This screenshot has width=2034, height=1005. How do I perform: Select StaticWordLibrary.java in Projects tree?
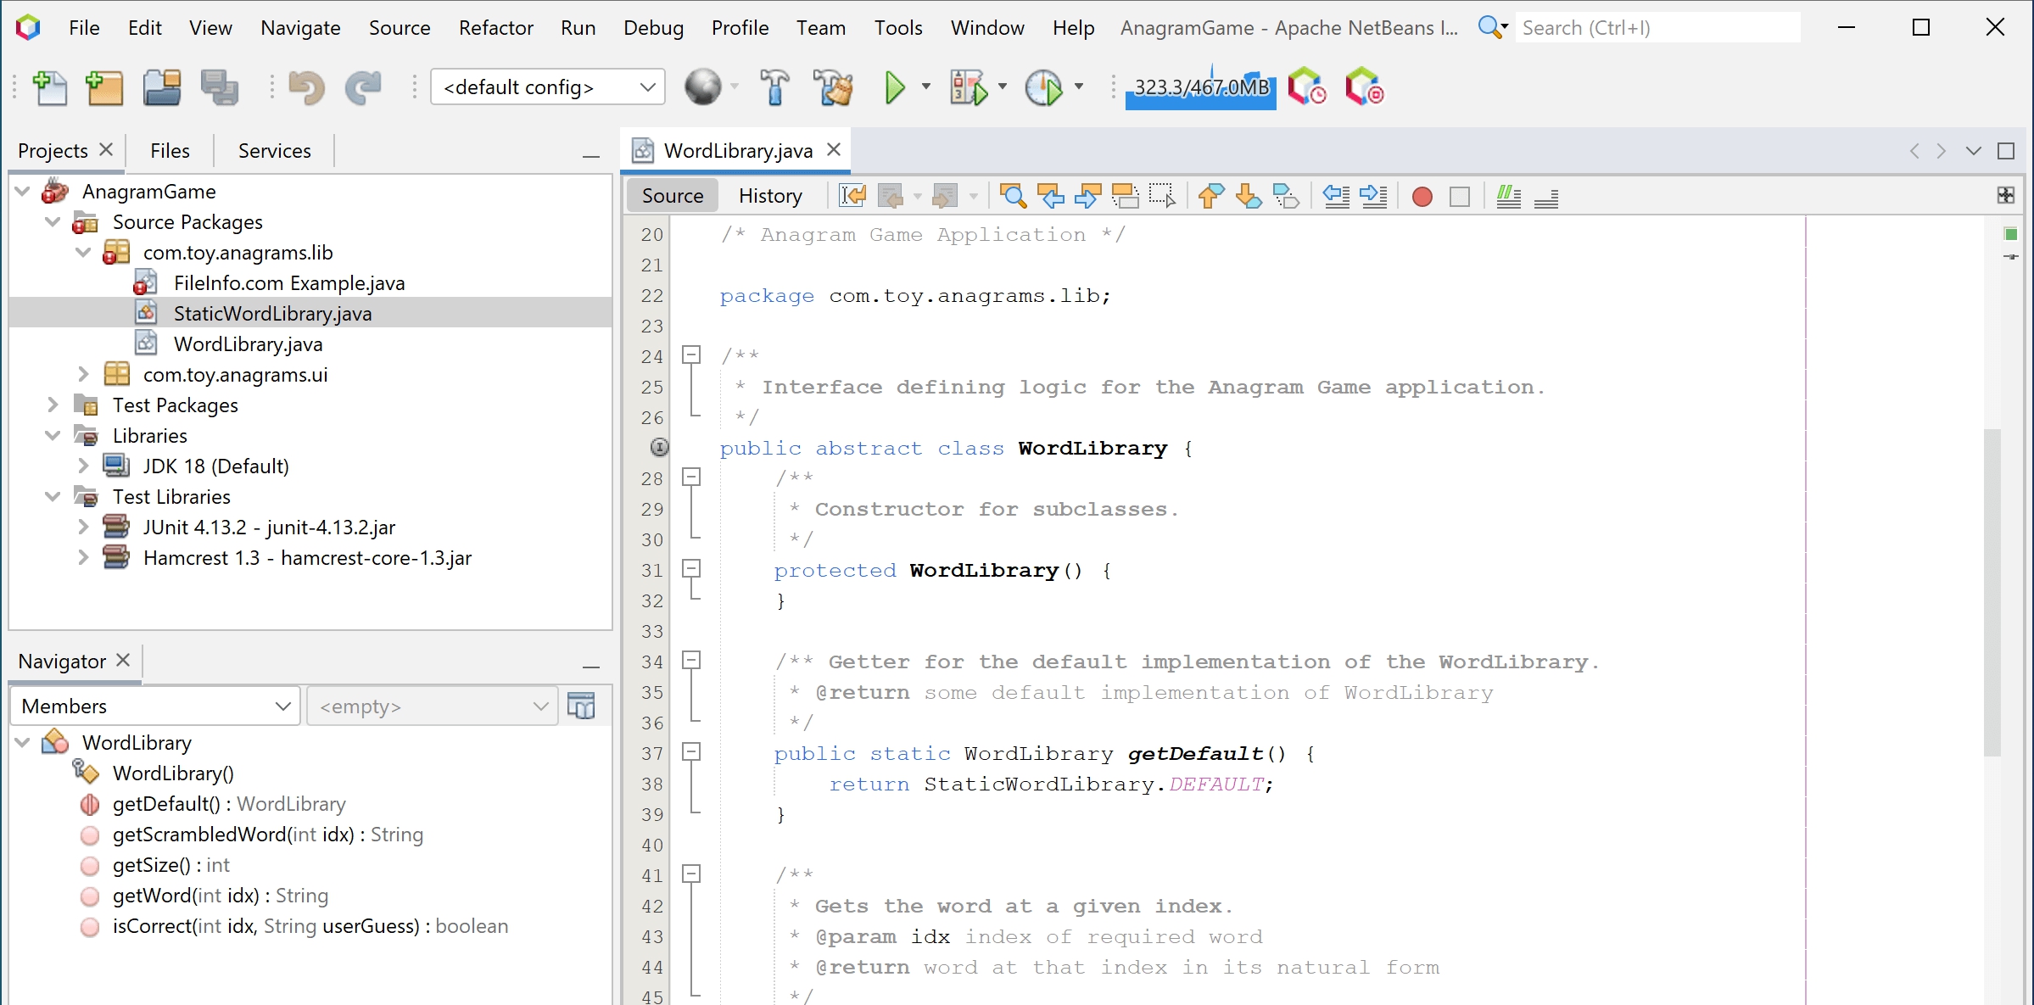(x=272, y=314)
